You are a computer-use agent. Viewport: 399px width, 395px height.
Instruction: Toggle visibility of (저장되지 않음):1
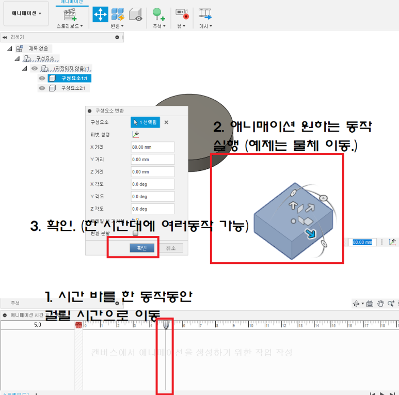tap(35, 69)
